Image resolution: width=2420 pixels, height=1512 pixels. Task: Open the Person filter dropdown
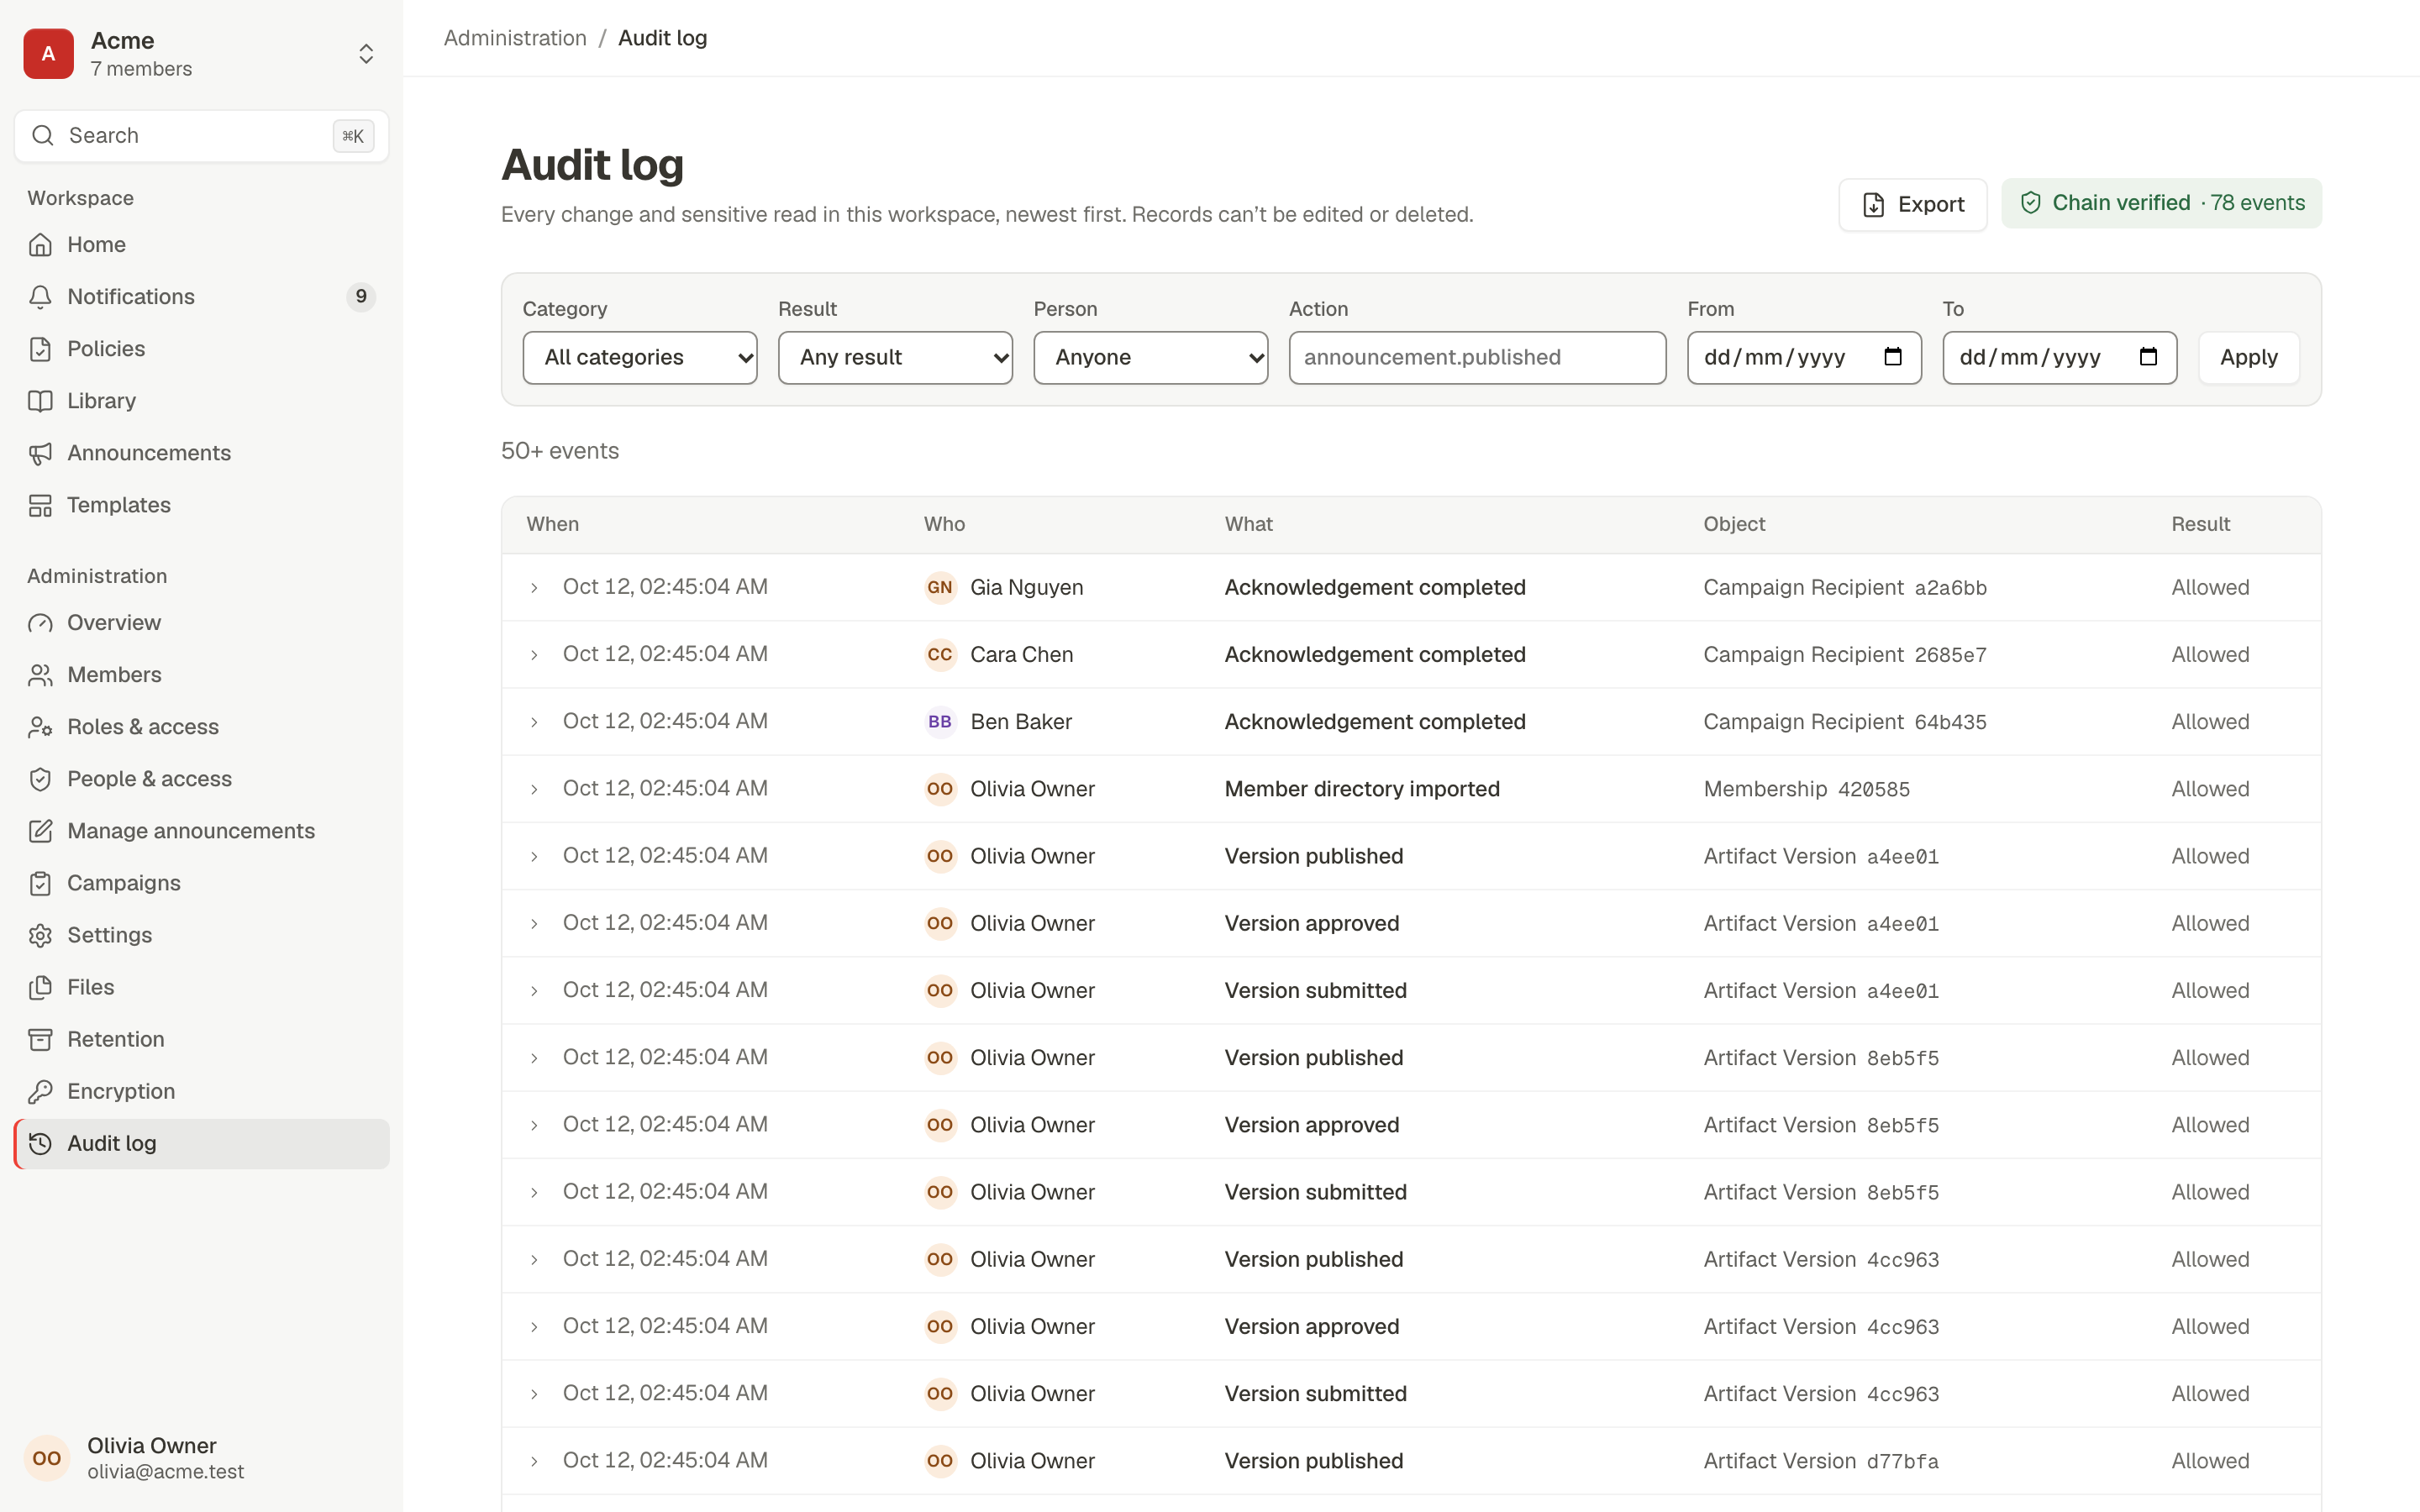(x=1151, y=357)
